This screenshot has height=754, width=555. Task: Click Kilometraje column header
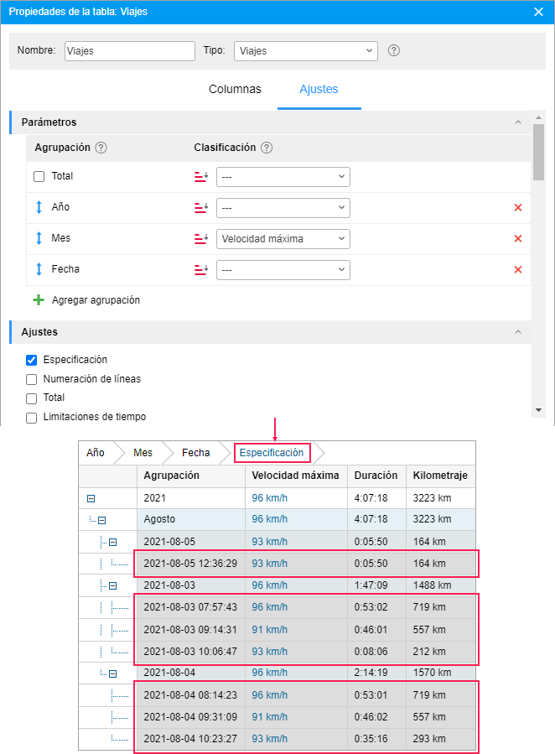click(440, 475)
